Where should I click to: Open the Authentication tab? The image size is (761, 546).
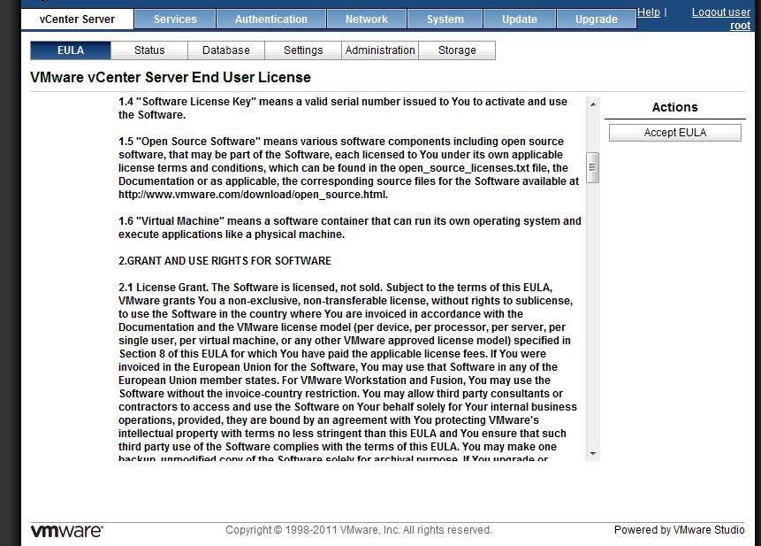[271, 19]
